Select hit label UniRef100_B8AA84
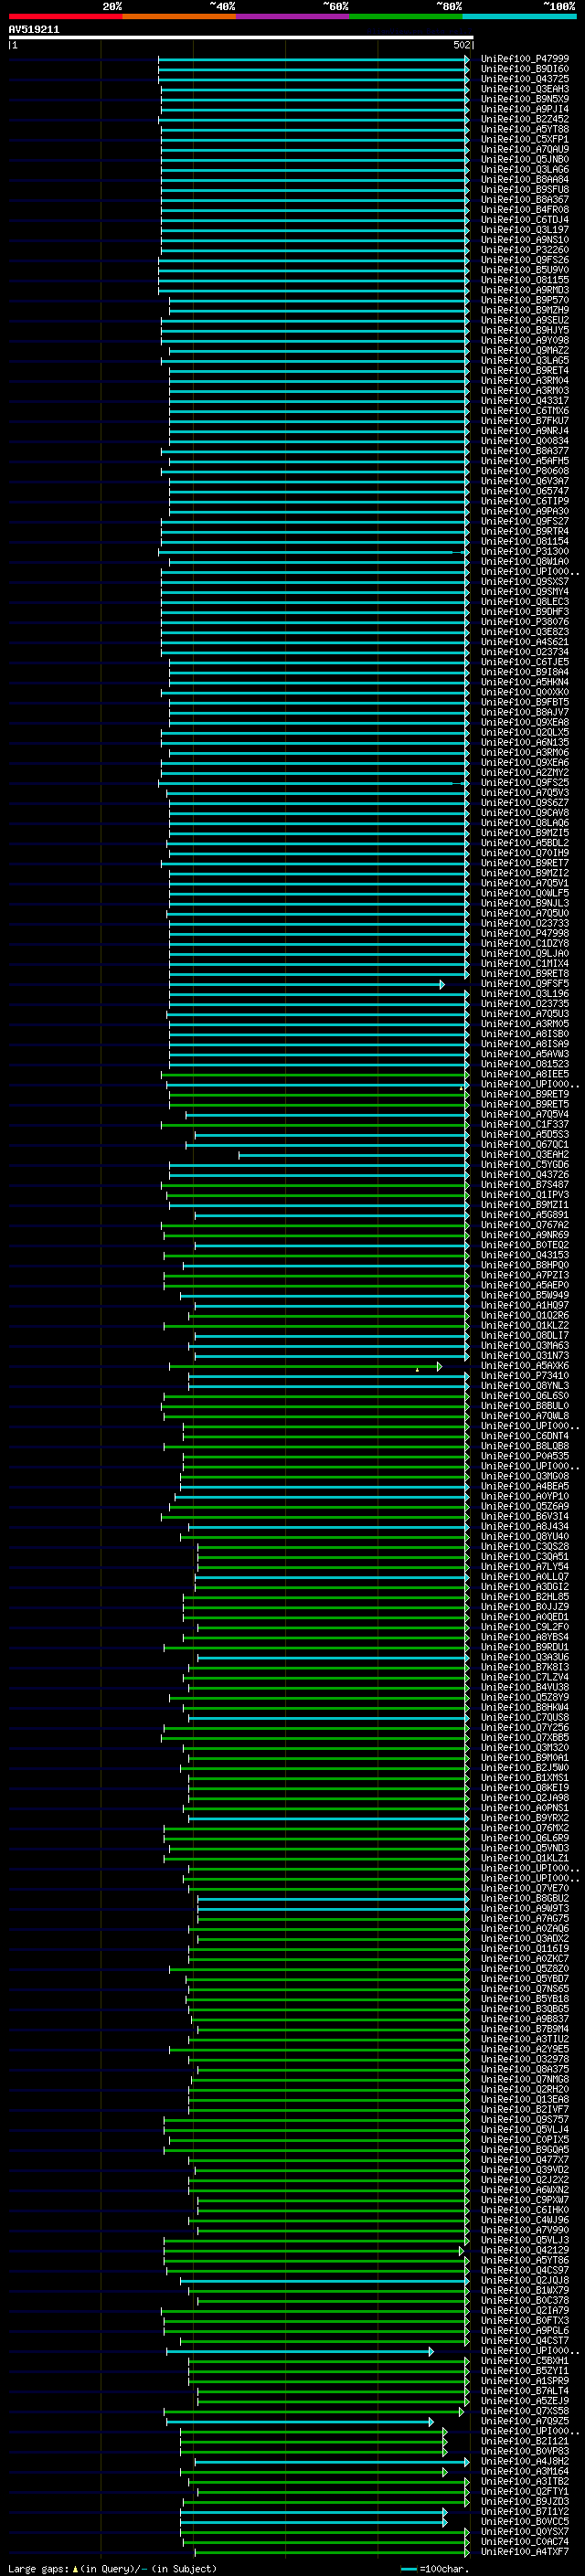Screen dimensions: 585x2576 click(x=525, y=180)
